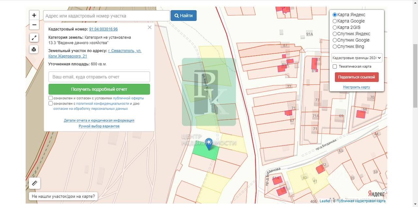Viewport: 418px width, 207px height.
Task: Click Получить подробный отчет button
Action: coord(99,89)
